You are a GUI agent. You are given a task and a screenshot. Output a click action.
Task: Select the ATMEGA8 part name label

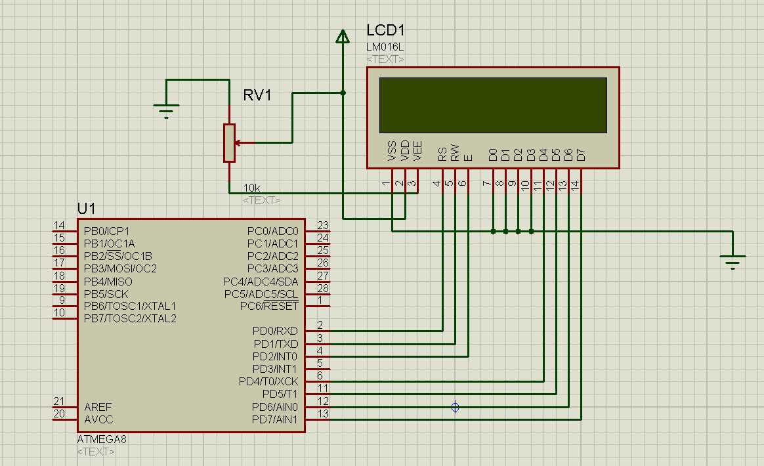pyautogui.click(x=102, y=439)
